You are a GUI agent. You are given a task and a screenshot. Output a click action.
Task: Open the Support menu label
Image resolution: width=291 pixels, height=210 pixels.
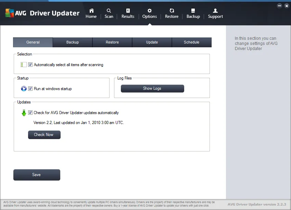click(x=215, y=16)
